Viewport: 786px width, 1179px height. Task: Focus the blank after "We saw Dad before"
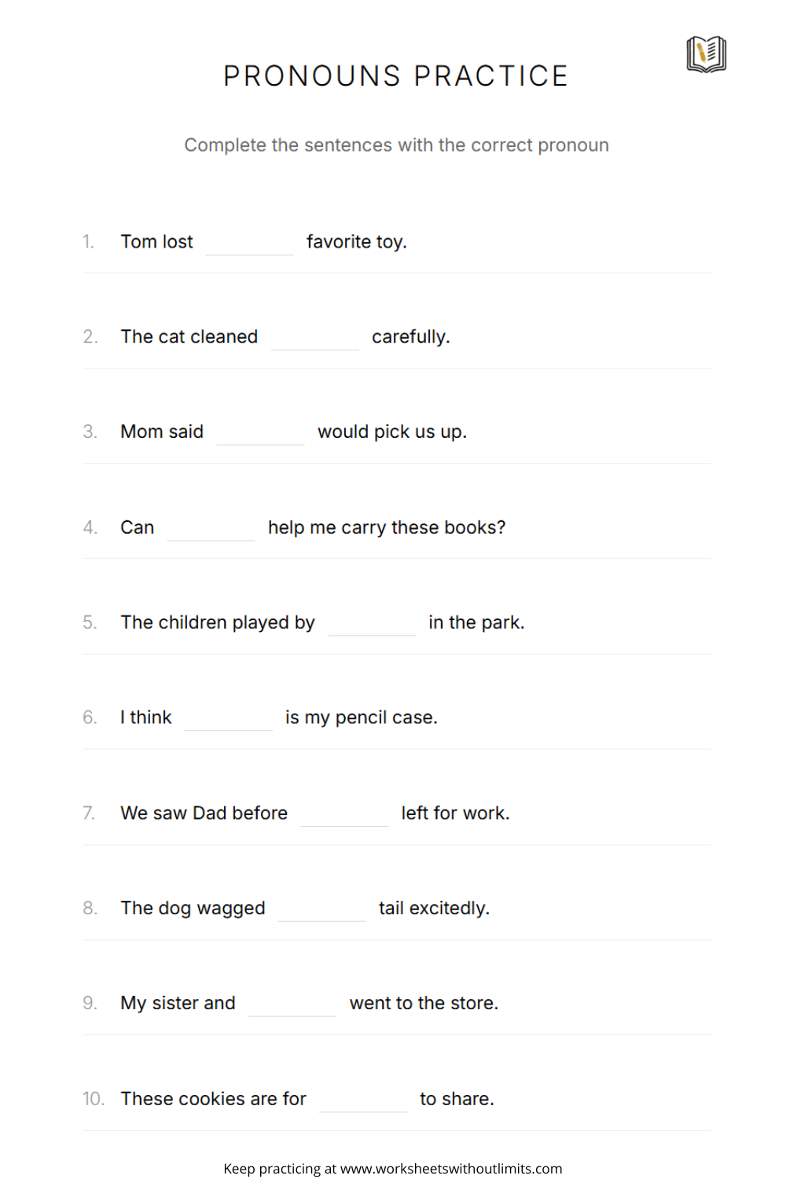(344, 814)
